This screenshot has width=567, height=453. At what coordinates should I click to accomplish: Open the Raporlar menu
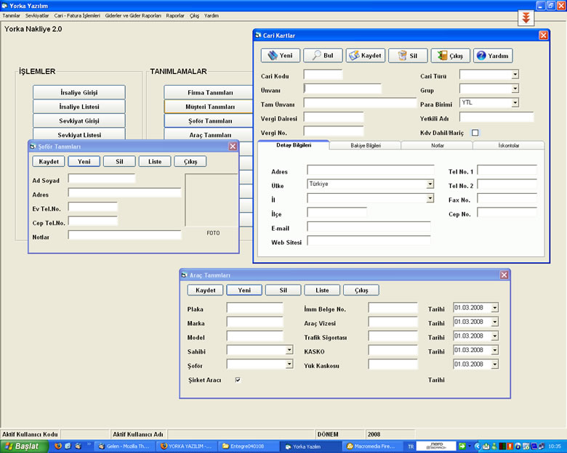[175, 15]
